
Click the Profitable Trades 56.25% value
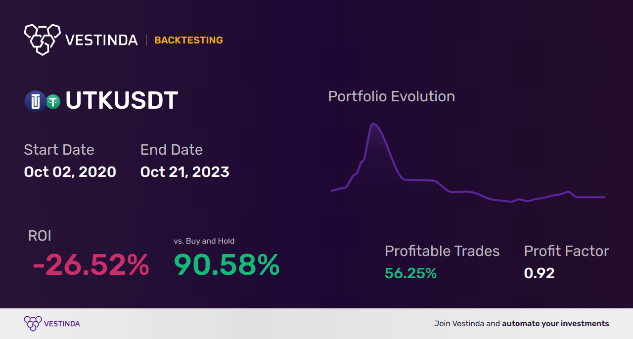click(x=410, y=273)
